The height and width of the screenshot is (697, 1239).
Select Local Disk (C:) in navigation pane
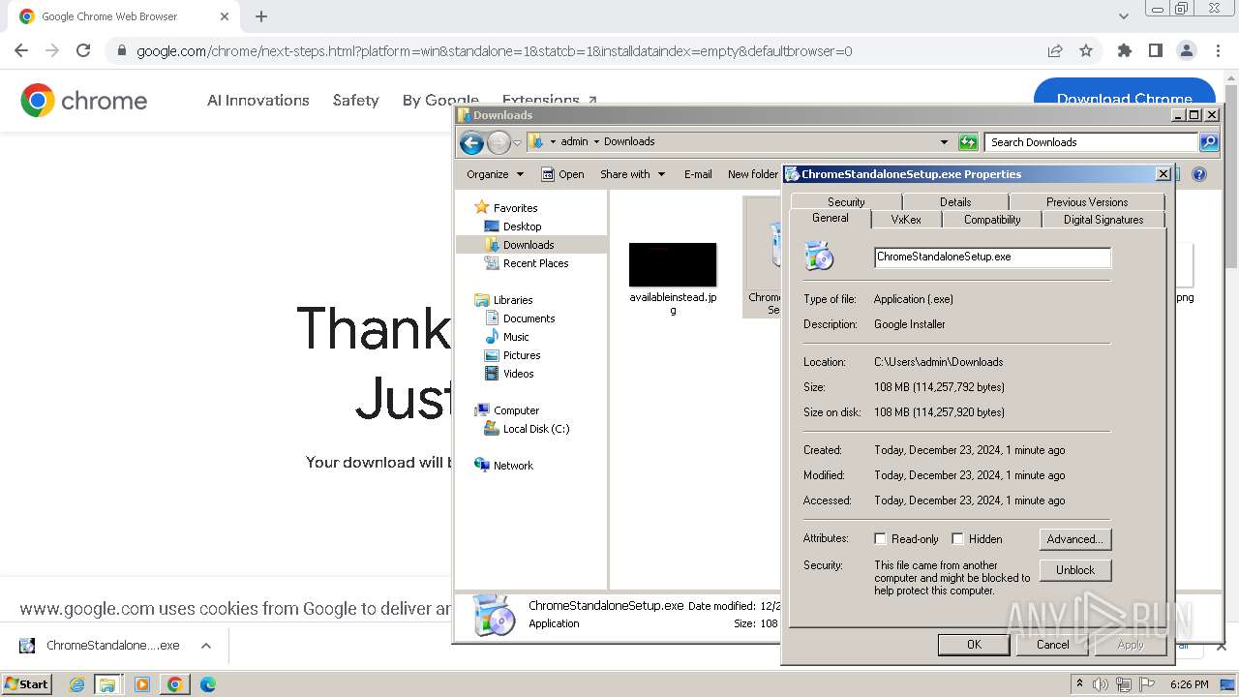(x=536, y=429)
